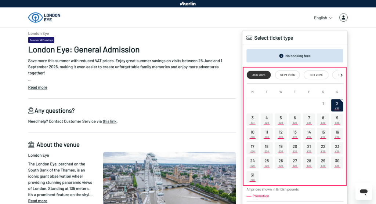Click the Summer VAT savings badge
This screenshot has height=204, width=376.
click(41, 40)
